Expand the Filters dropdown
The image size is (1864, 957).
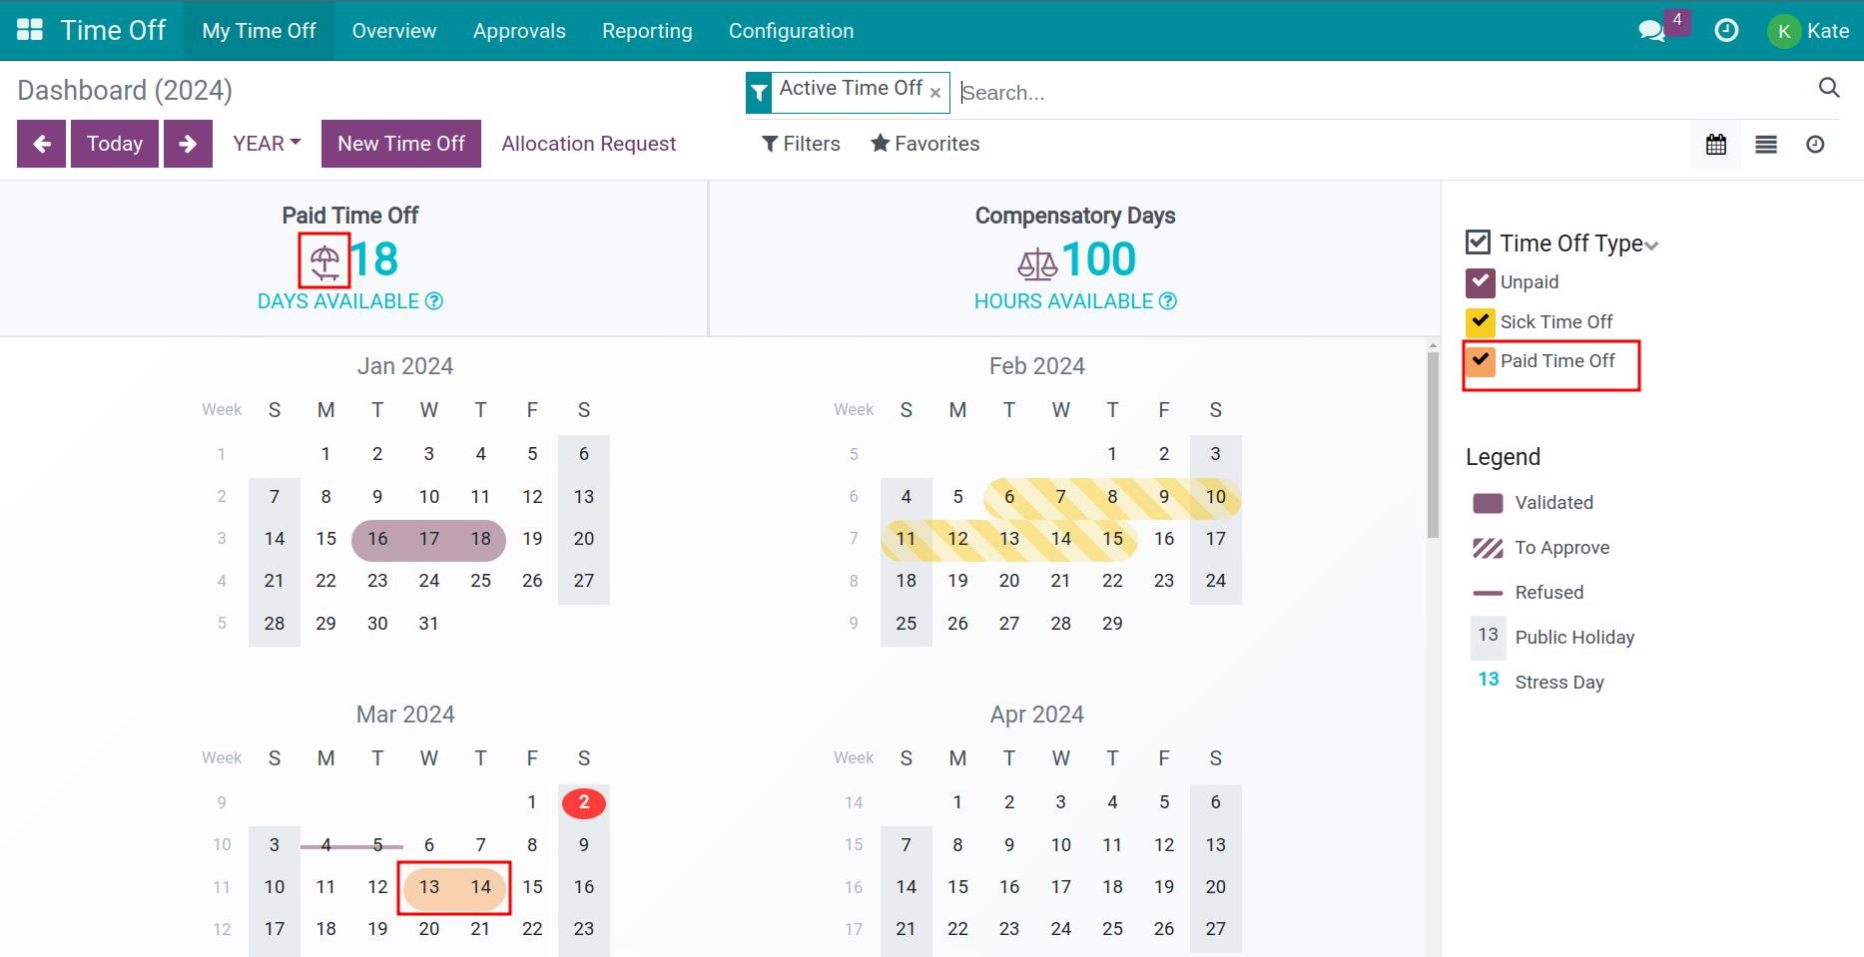[801, 144]
